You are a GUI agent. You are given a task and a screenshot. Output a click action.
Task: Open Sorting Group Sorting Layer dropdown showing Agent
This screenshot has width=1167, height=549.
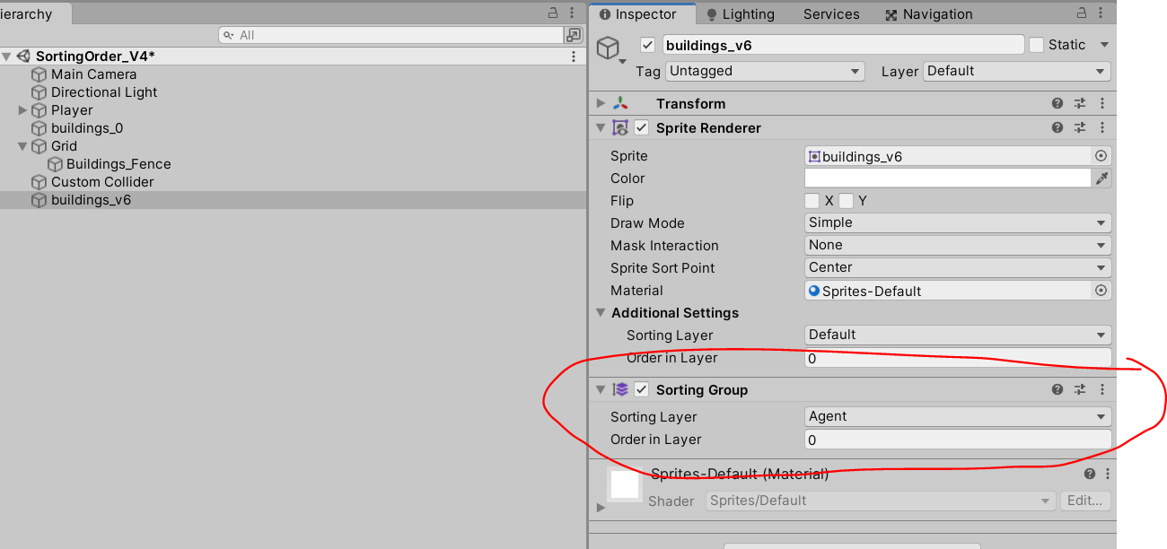click(958, 417)
